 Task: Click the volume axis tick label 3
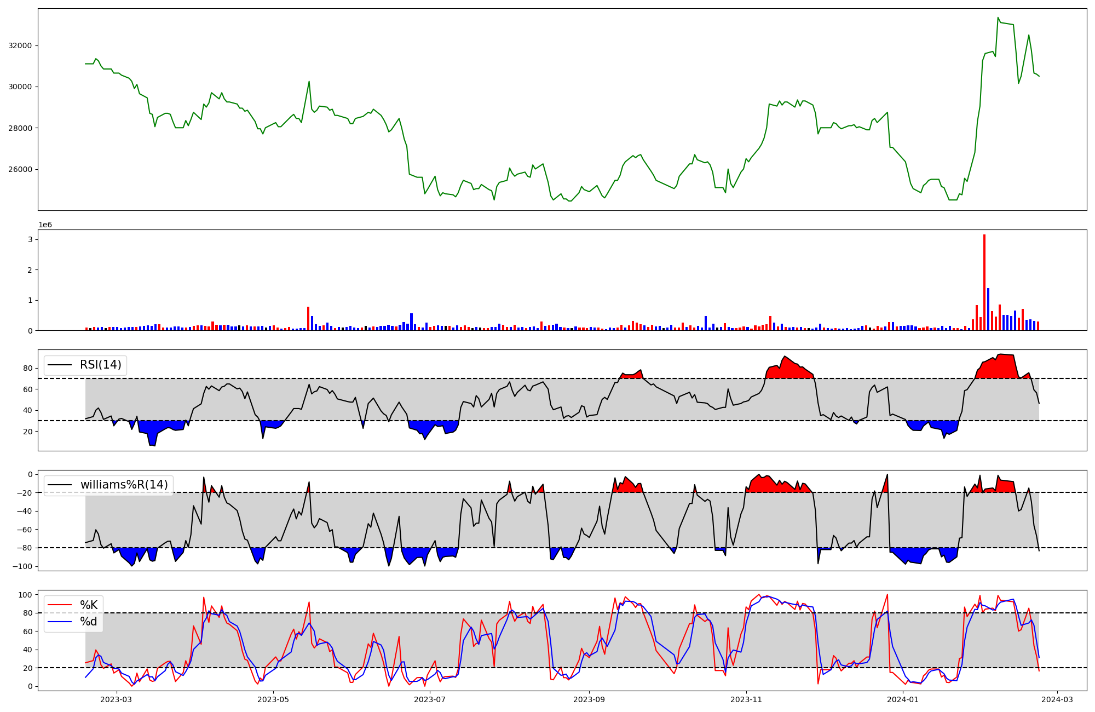[x=31, y=239]
